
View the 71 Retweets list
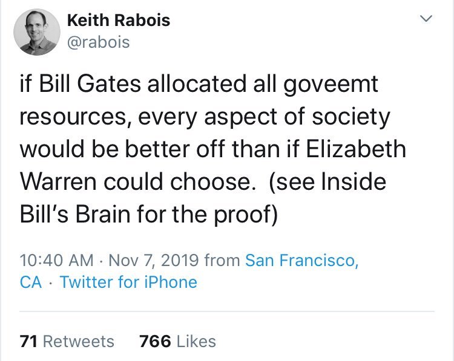[x=67, y=341]
